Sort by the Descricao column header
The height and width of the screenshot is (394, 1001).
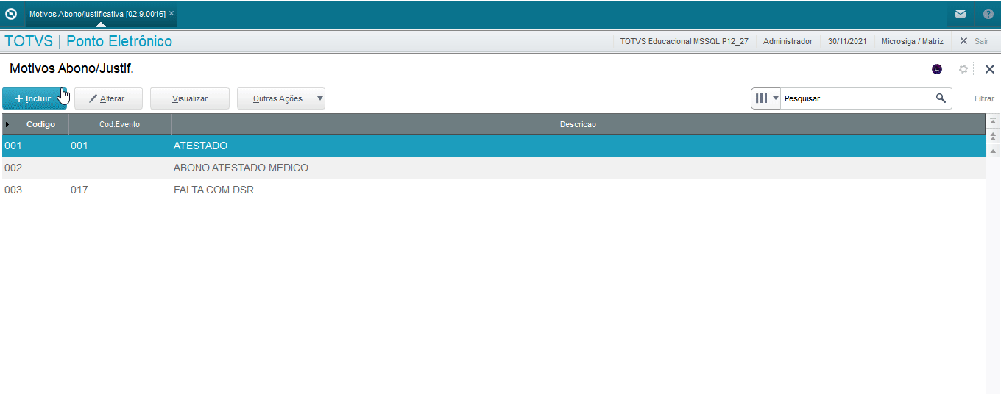click(578, 124)
